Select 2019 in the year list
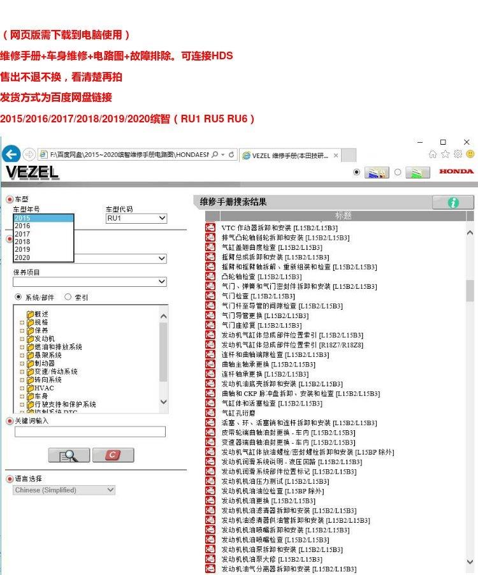 click(x=43, y=249)
